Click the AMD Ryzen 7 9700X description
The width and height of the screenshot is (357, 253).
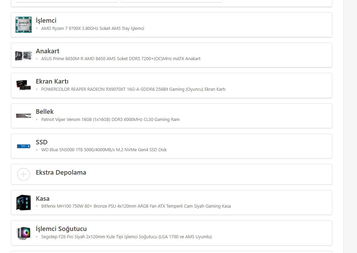(93, 29)
